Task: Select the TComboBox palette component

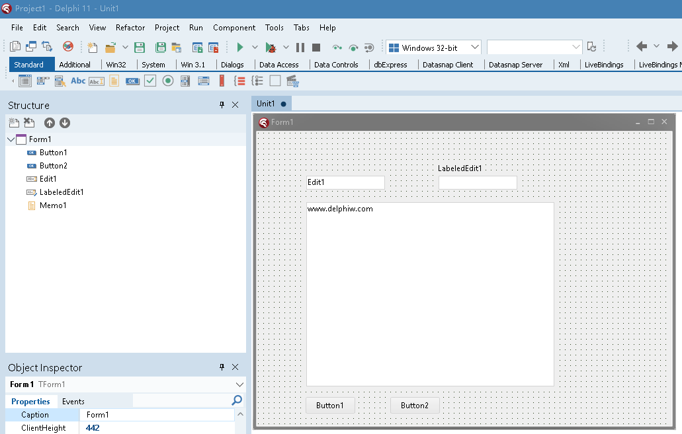Action: click(204, 81)
